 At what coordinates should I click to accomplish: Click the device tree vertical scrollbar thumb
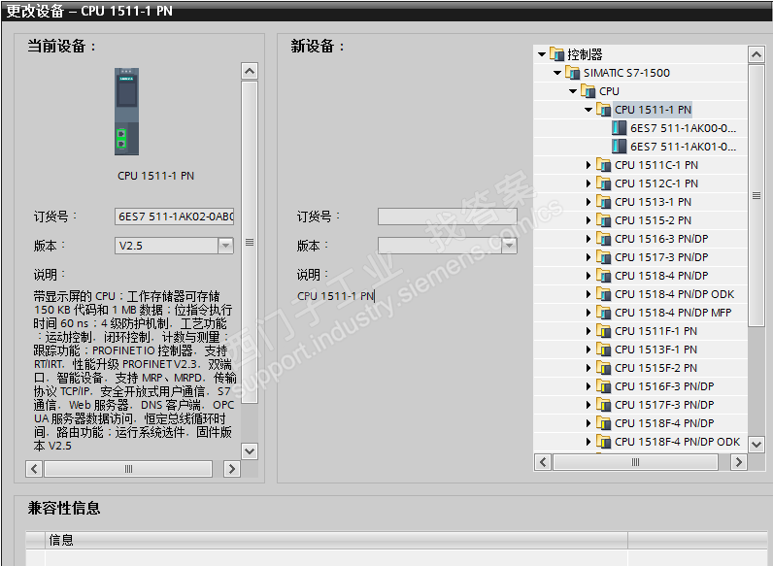click(x=756, y=196)
